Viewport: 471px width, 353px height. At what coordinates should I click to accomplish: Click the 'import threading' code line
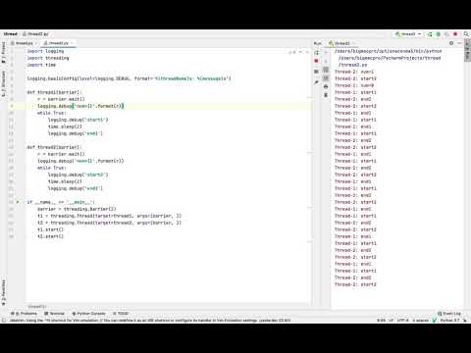pyautogui.click(x=48, y=58)
